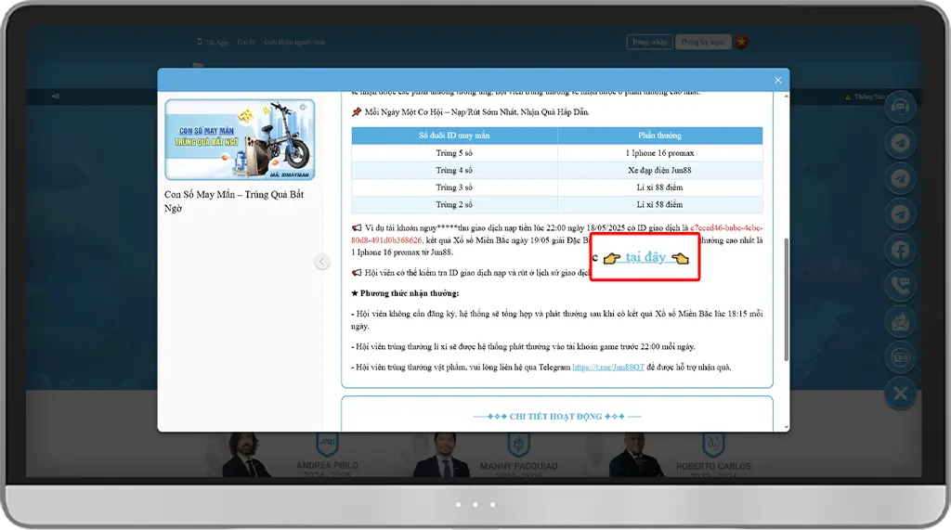Click the Phần thưởng column header
This screenshot has height=530, width=951.
coord(660,136)
